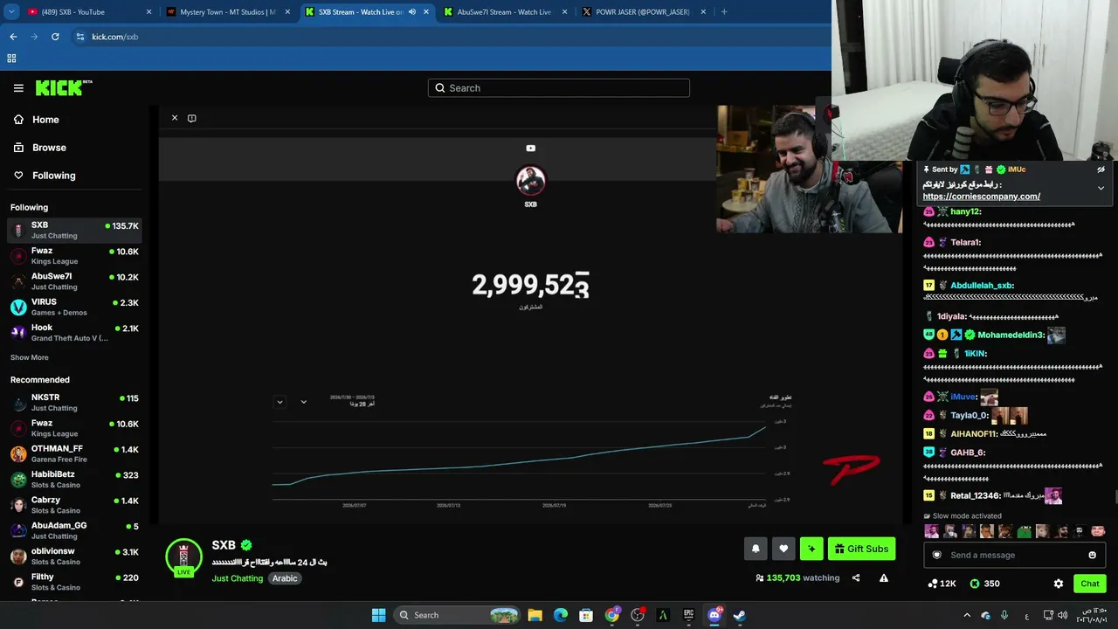Toggle the notification bell for SXB

coord(756,549)
